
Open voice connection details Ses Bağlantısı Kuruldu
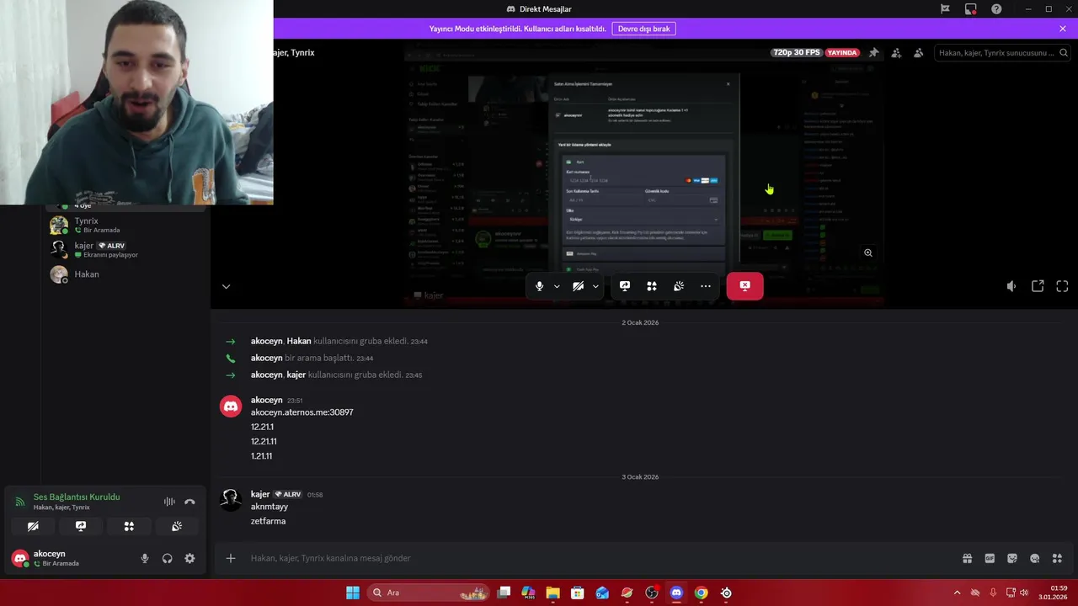coord(77,497)
